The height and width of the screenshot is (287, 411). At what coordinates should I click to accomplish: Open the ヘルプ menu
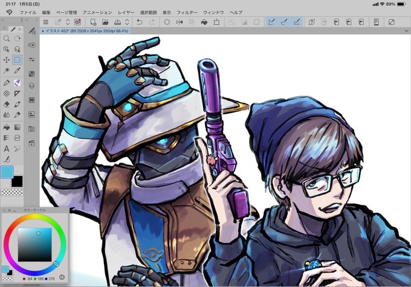236,12
